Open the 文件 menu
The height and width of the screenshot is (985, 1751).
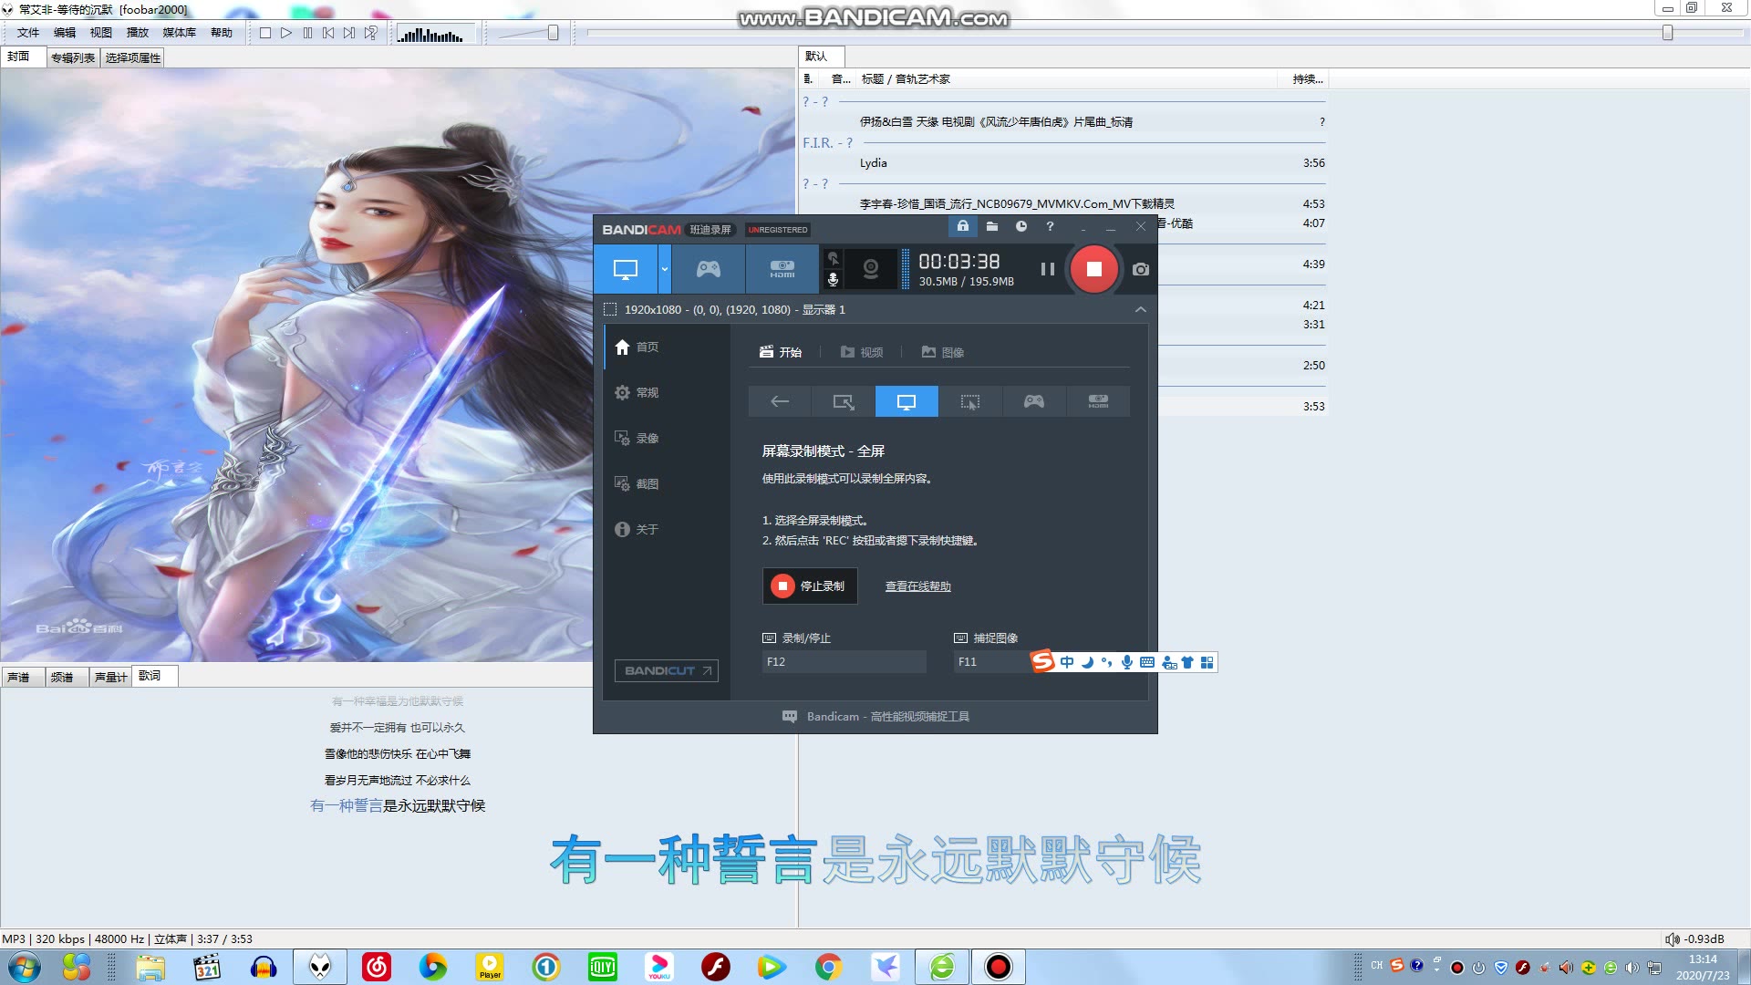(x=28, y=33)
